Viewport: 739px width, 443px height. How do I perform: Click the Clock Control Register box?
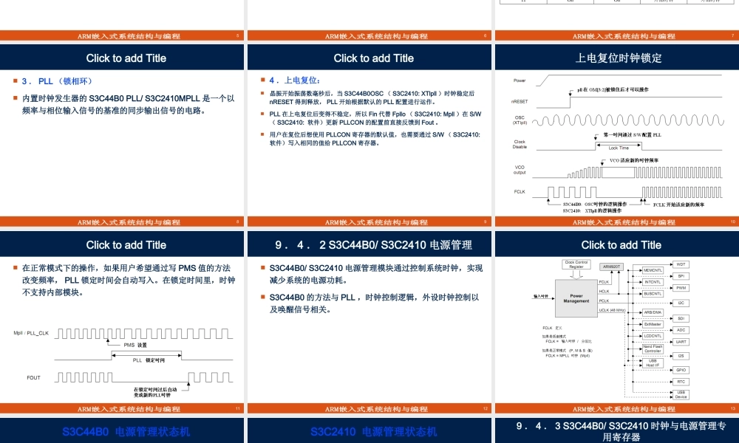[x=576, y=264]
